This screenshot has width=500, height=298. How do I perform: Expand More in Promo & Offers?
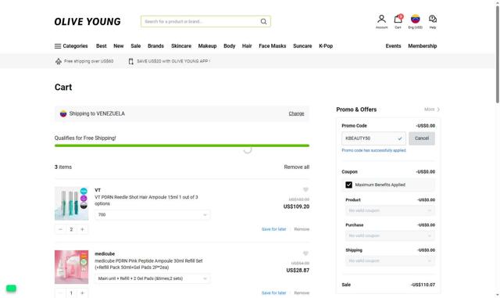(x=432, y=110)
